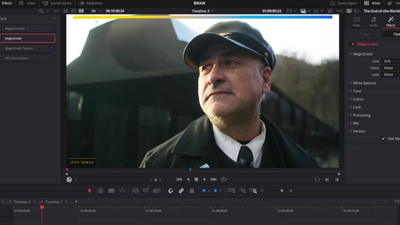The width and height of the screenshot is (400, 225).
Task: Open the Colour preset dropdown
Action: point(391,67)
